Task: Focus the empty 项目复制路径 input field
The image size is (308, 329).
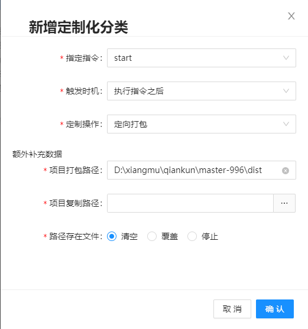Action: coord(190,203)
